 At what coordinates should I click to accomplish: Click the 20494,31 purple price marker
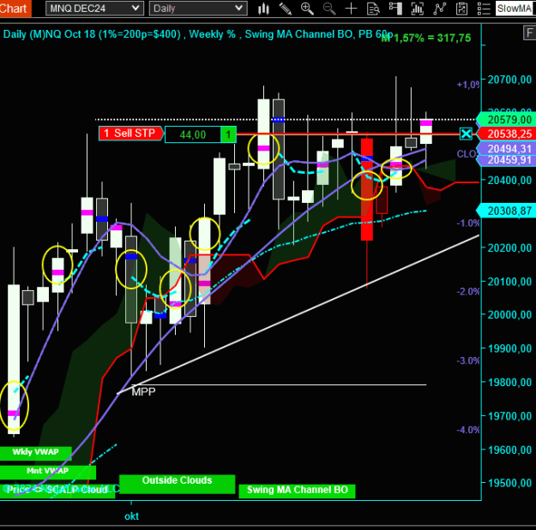coord(508,149)
